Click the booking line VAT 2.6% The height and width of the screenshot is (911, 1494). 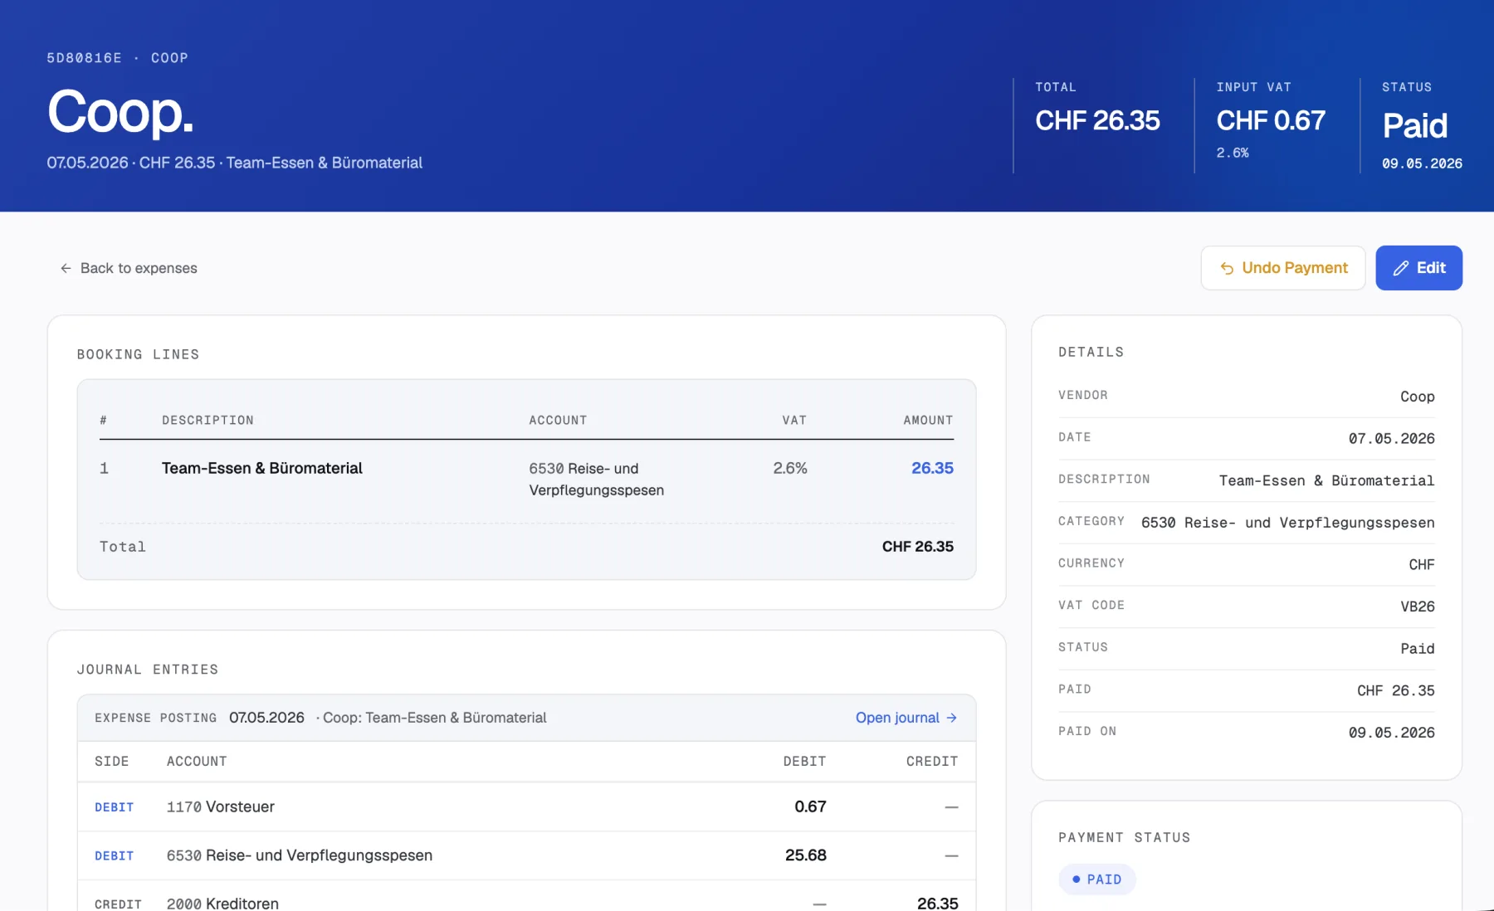click(790, 468)
